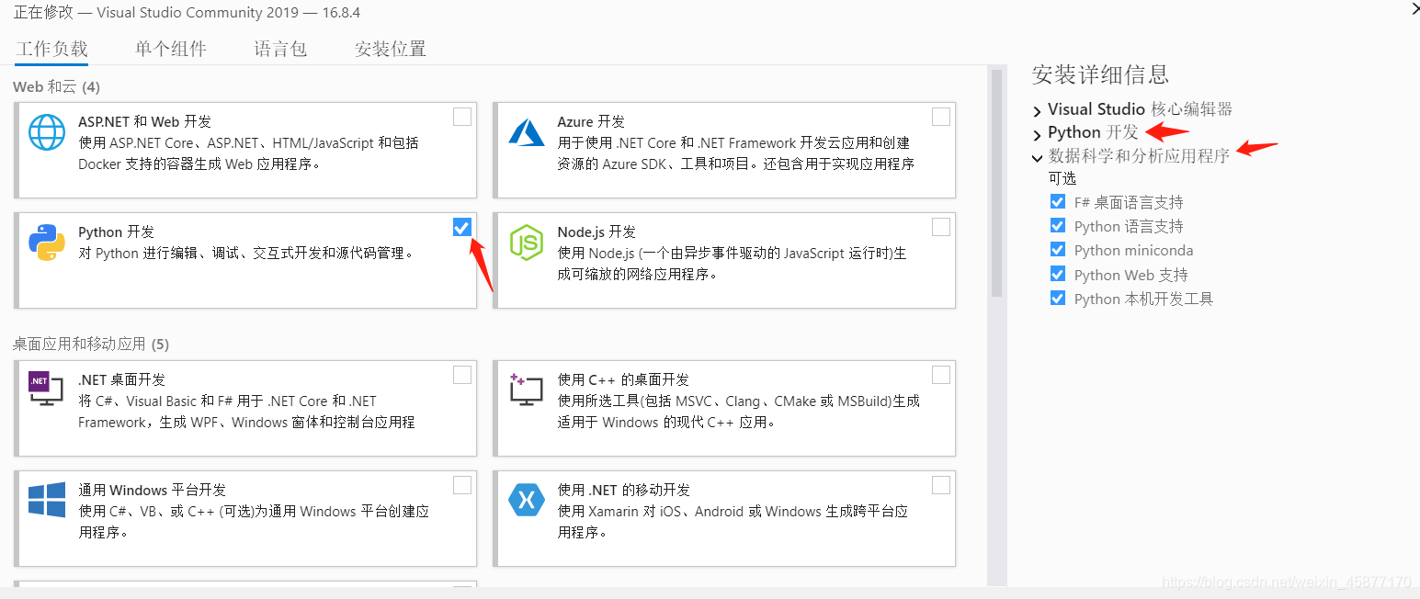Image resolution: width=1420 pixels, height=599 pixels.
Task: Enable the ASP.NET 和 Web 开发 workload checkbox
Action: click(x=462, y=117)
